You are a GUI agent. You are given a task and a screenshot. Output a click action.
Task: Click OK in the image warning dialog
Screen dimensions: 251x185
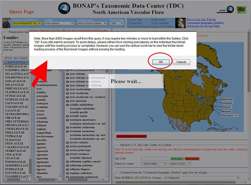[161, 62]
